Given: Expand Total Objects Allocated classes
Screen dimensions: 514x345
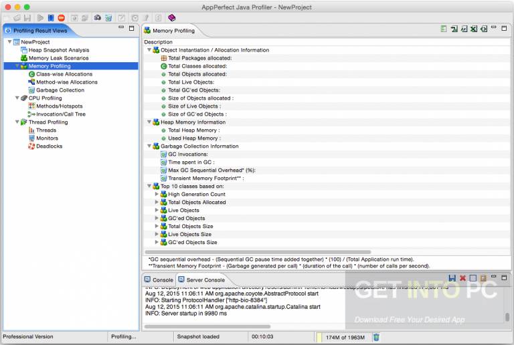Looking at the screenshot, I should tap(157, 202).
